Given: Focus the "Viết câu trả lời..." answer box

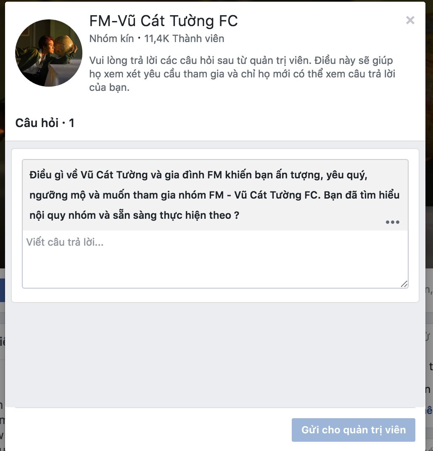Looking at the screenshot, I should click(x=215, y=259).
